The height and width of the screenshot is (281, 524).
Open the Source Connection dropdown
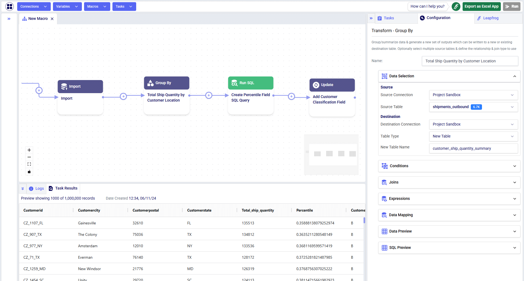click(x=474, y=95)
